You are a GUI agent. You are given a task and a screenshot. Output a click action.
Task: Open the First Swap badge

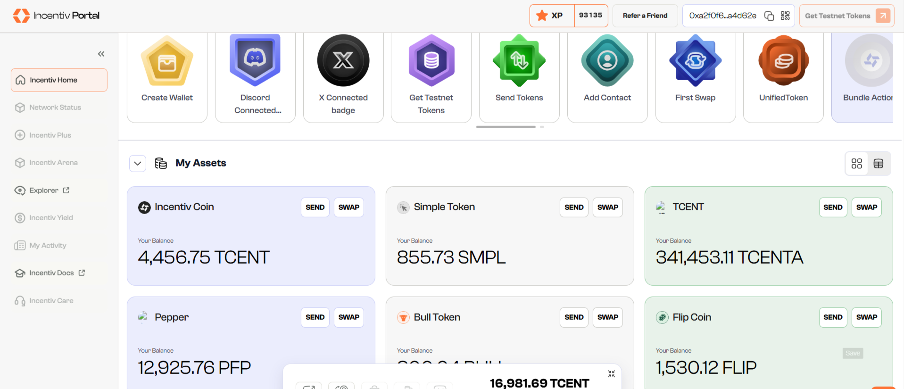coord(695,61)
